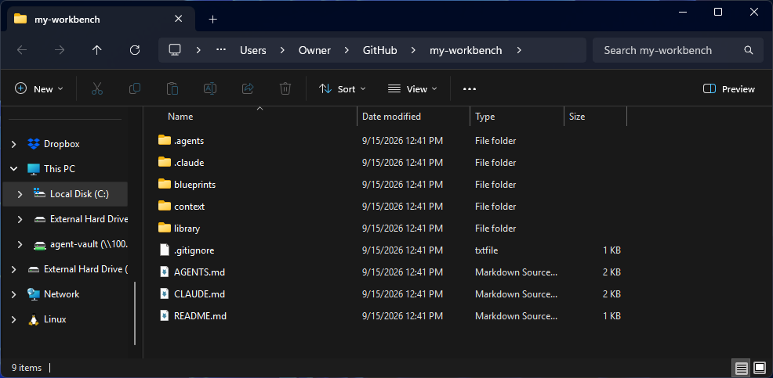Viewport: 773px width, 378px height.
Task: Click the Copy icon in toolbar
Action: coord(135,89)
